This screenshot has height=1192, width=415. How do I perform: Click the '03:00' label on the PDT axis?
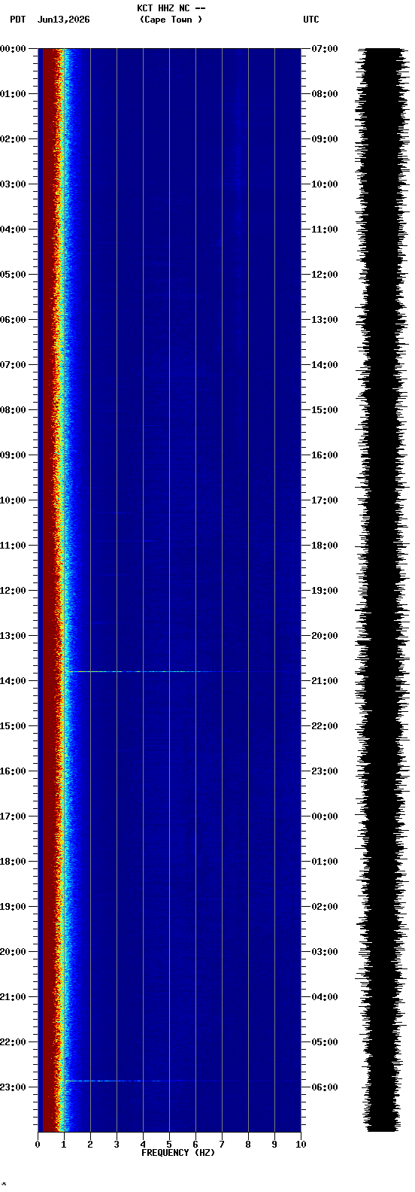[x=13, y=184]
